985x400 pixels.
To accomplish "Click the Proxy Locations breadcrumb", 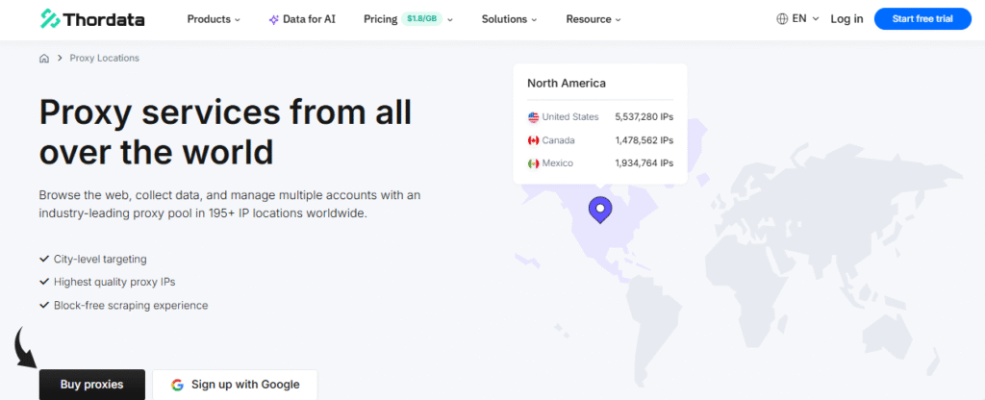I will click(104, 59).
